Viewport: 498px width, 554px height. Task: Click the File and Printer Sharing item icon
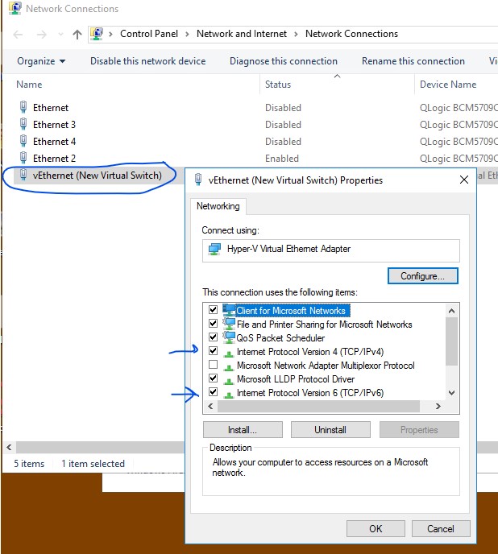click(229, 324)
